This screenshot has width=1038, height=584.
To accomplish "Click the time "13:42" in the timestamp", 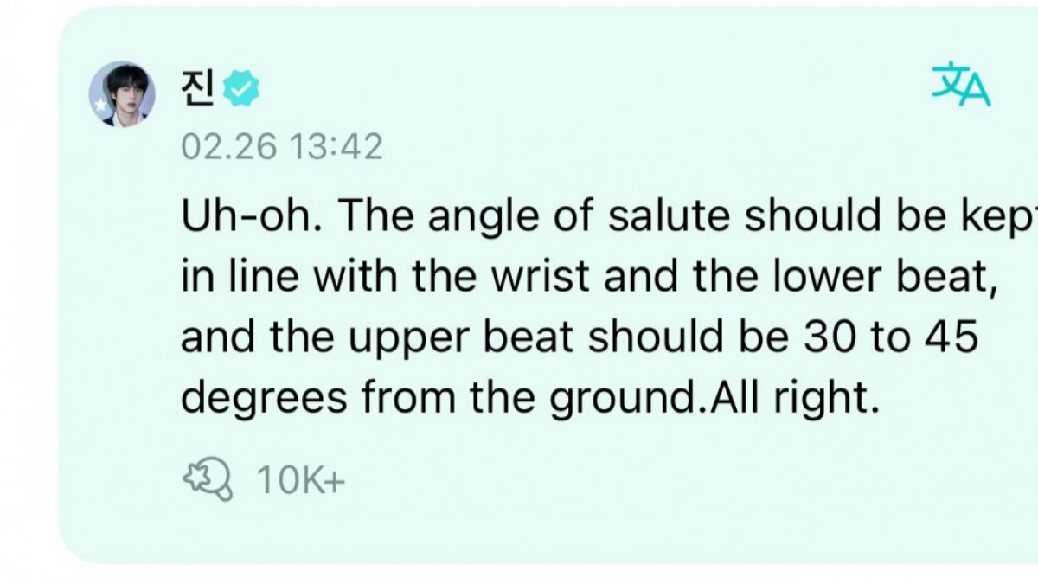I will coord(336,147).
